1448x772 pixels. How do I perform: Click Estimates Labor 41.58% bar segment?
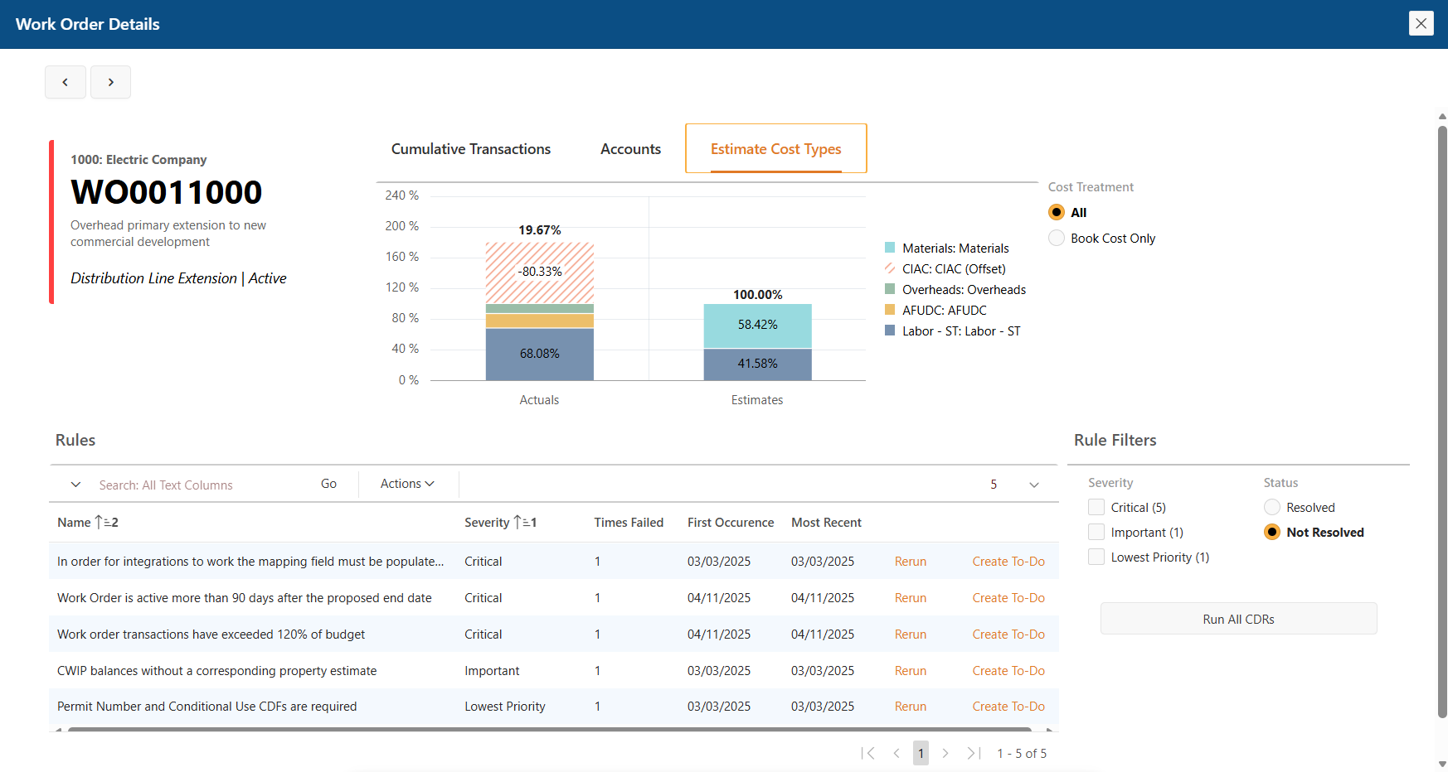click(758, 364)
